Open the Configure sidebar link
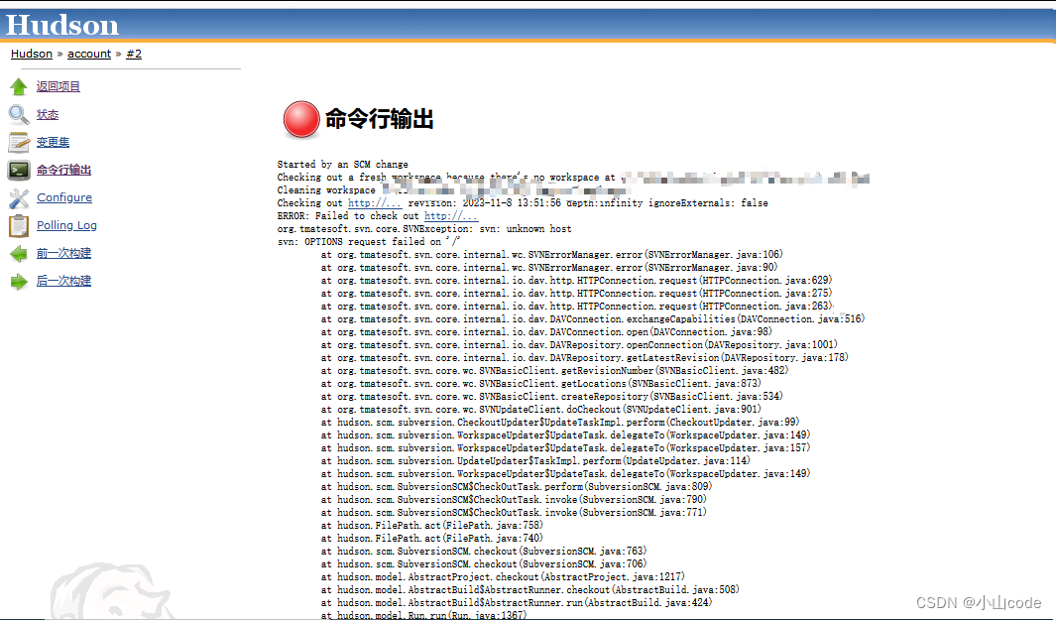Image resolution: width=1056 pixels, height=620 pixels. [64, 197]
